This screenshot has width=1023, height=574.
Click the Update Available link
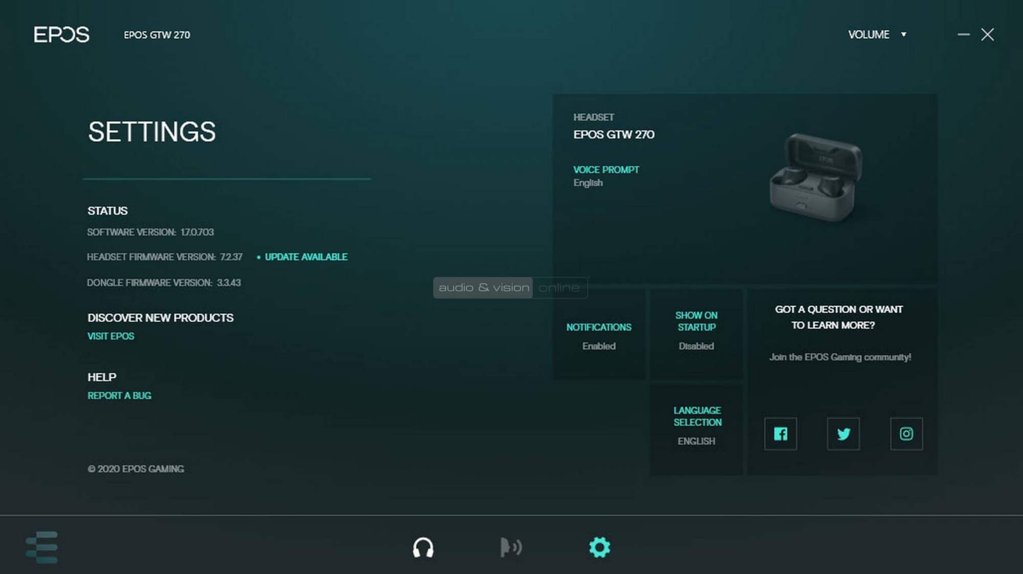306,257
